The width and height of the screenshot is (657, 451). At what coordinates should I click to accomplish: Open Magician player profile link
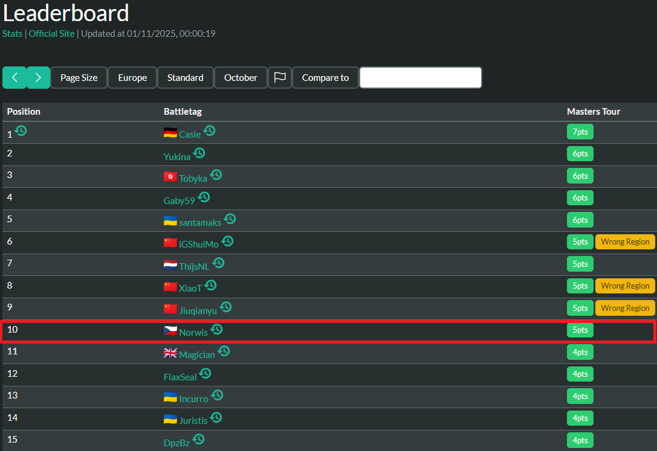(x=197, y=354)
